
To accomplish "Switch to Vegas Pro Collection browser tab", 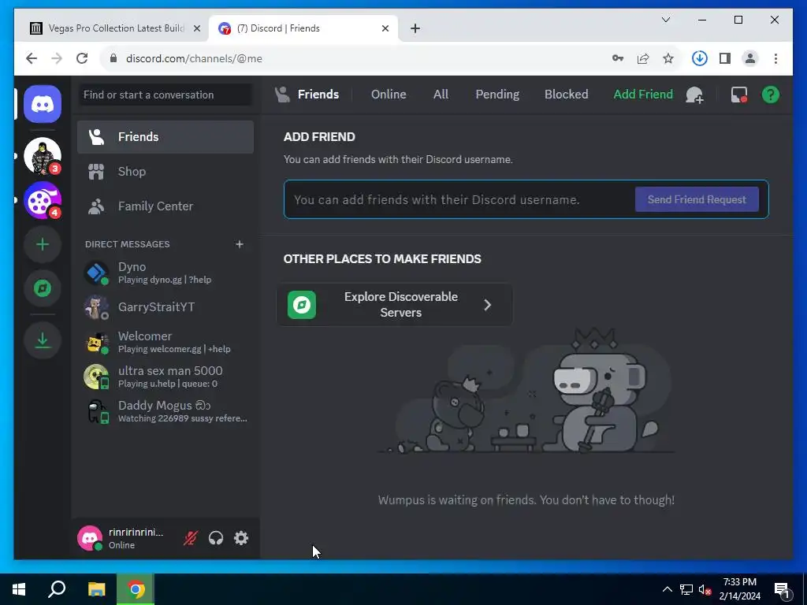I will (x=116, y=28).
